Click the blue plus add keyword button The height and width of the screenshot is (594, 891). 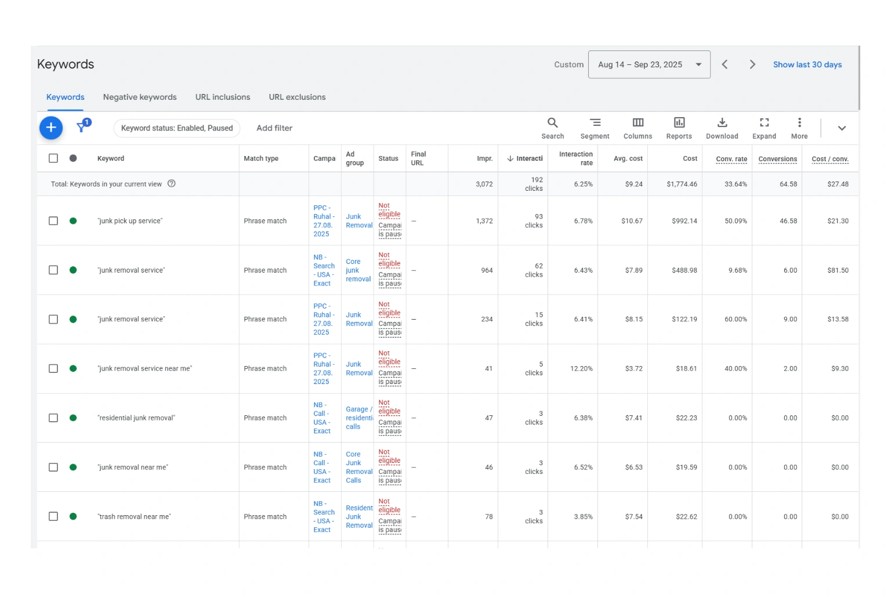[51, 128]
